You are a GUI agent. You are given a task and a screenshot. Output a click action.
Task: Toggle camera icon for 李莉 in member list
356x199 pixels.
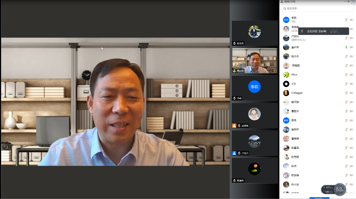[351, 20]
